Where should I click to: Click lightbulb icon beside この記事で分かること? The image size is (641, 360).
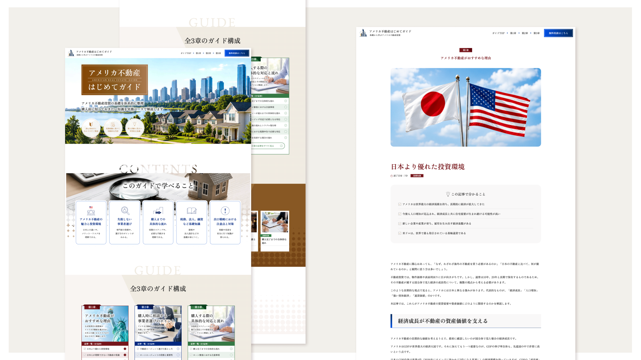448,194
